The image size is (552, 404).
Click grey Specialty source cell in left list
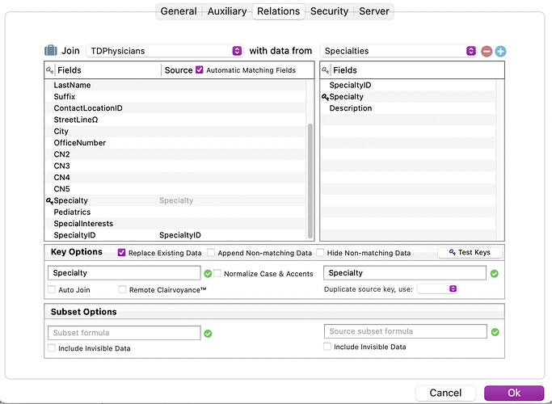click(176, 200)
